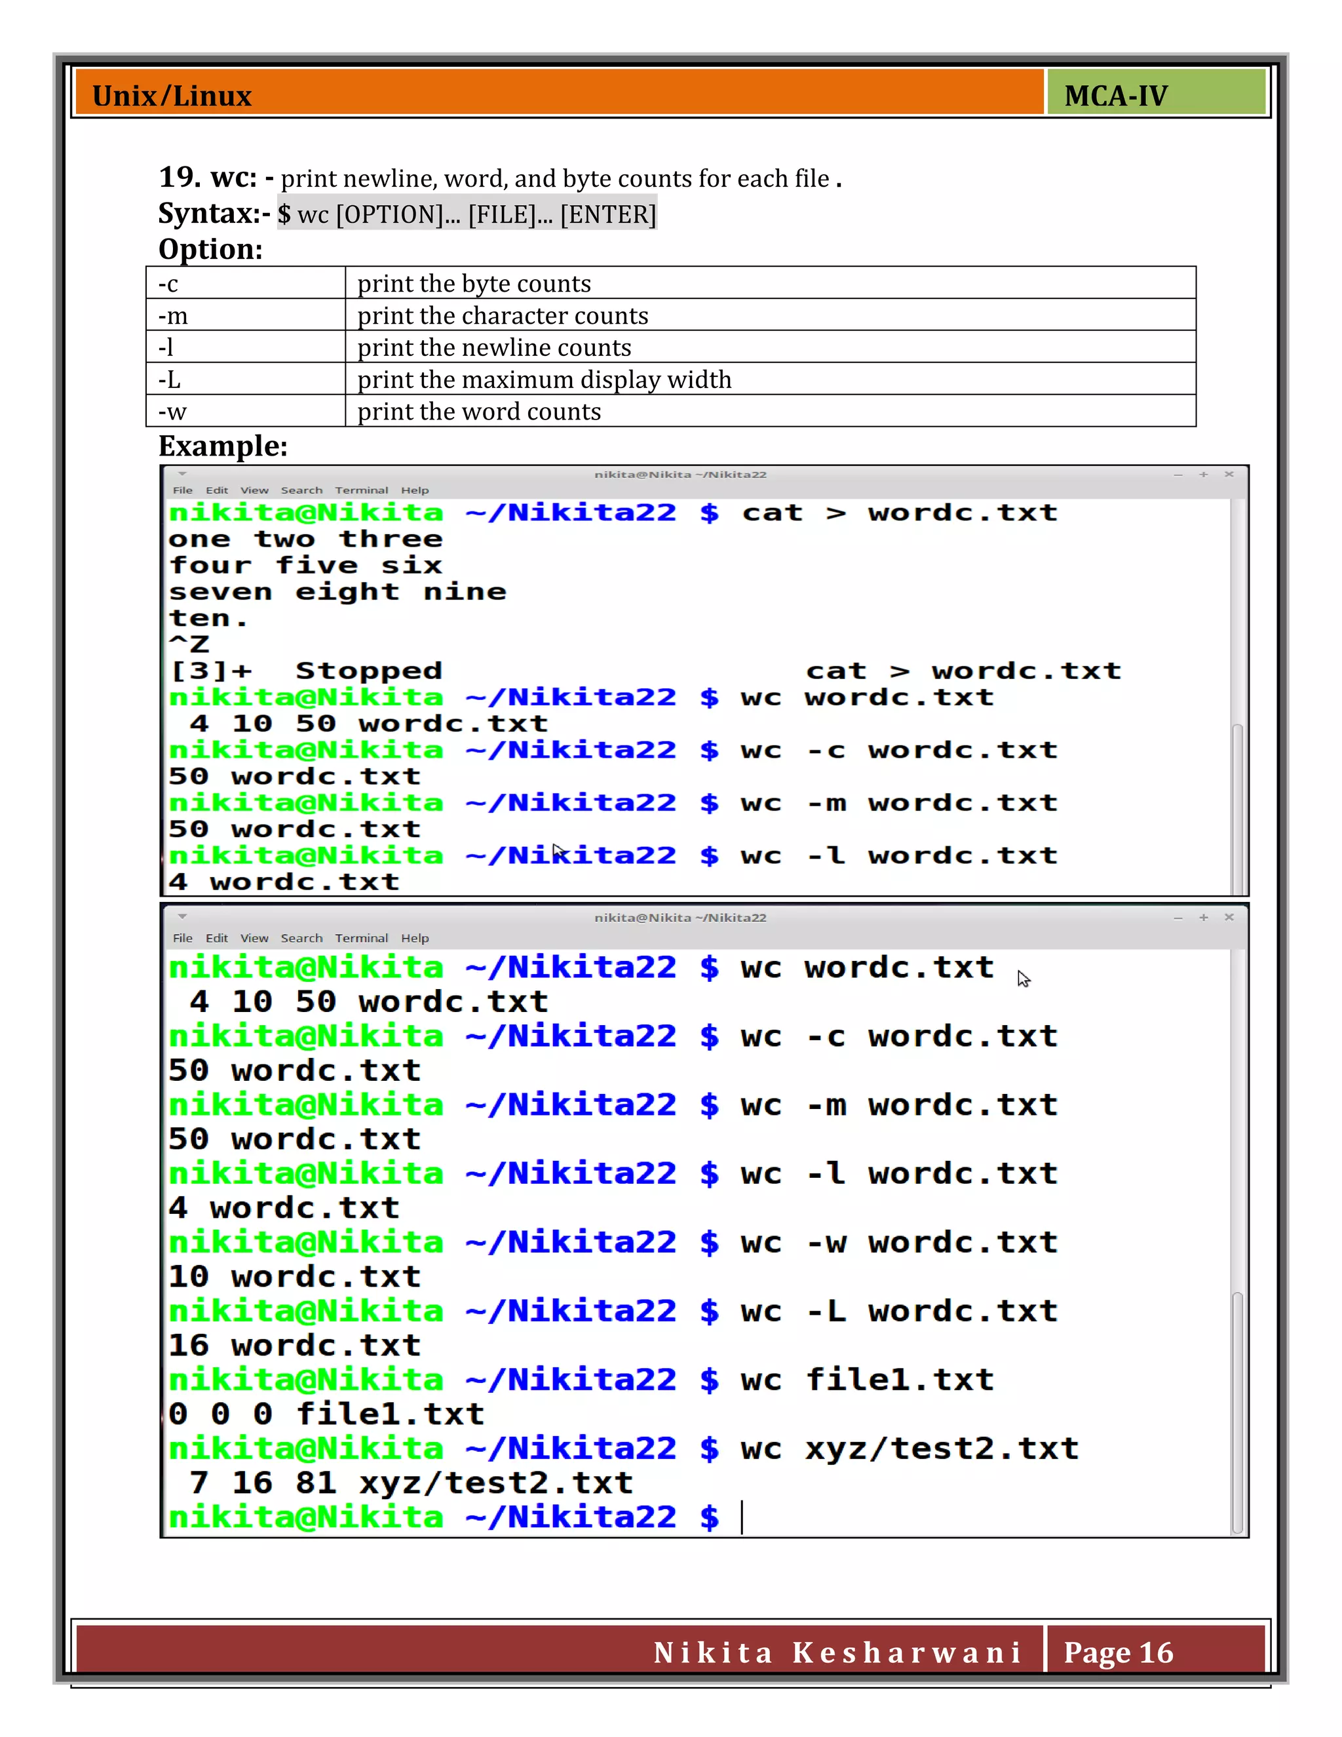Click the 'Example:' heading
The image size is (1342, 1737).
[x=223, y=445]
